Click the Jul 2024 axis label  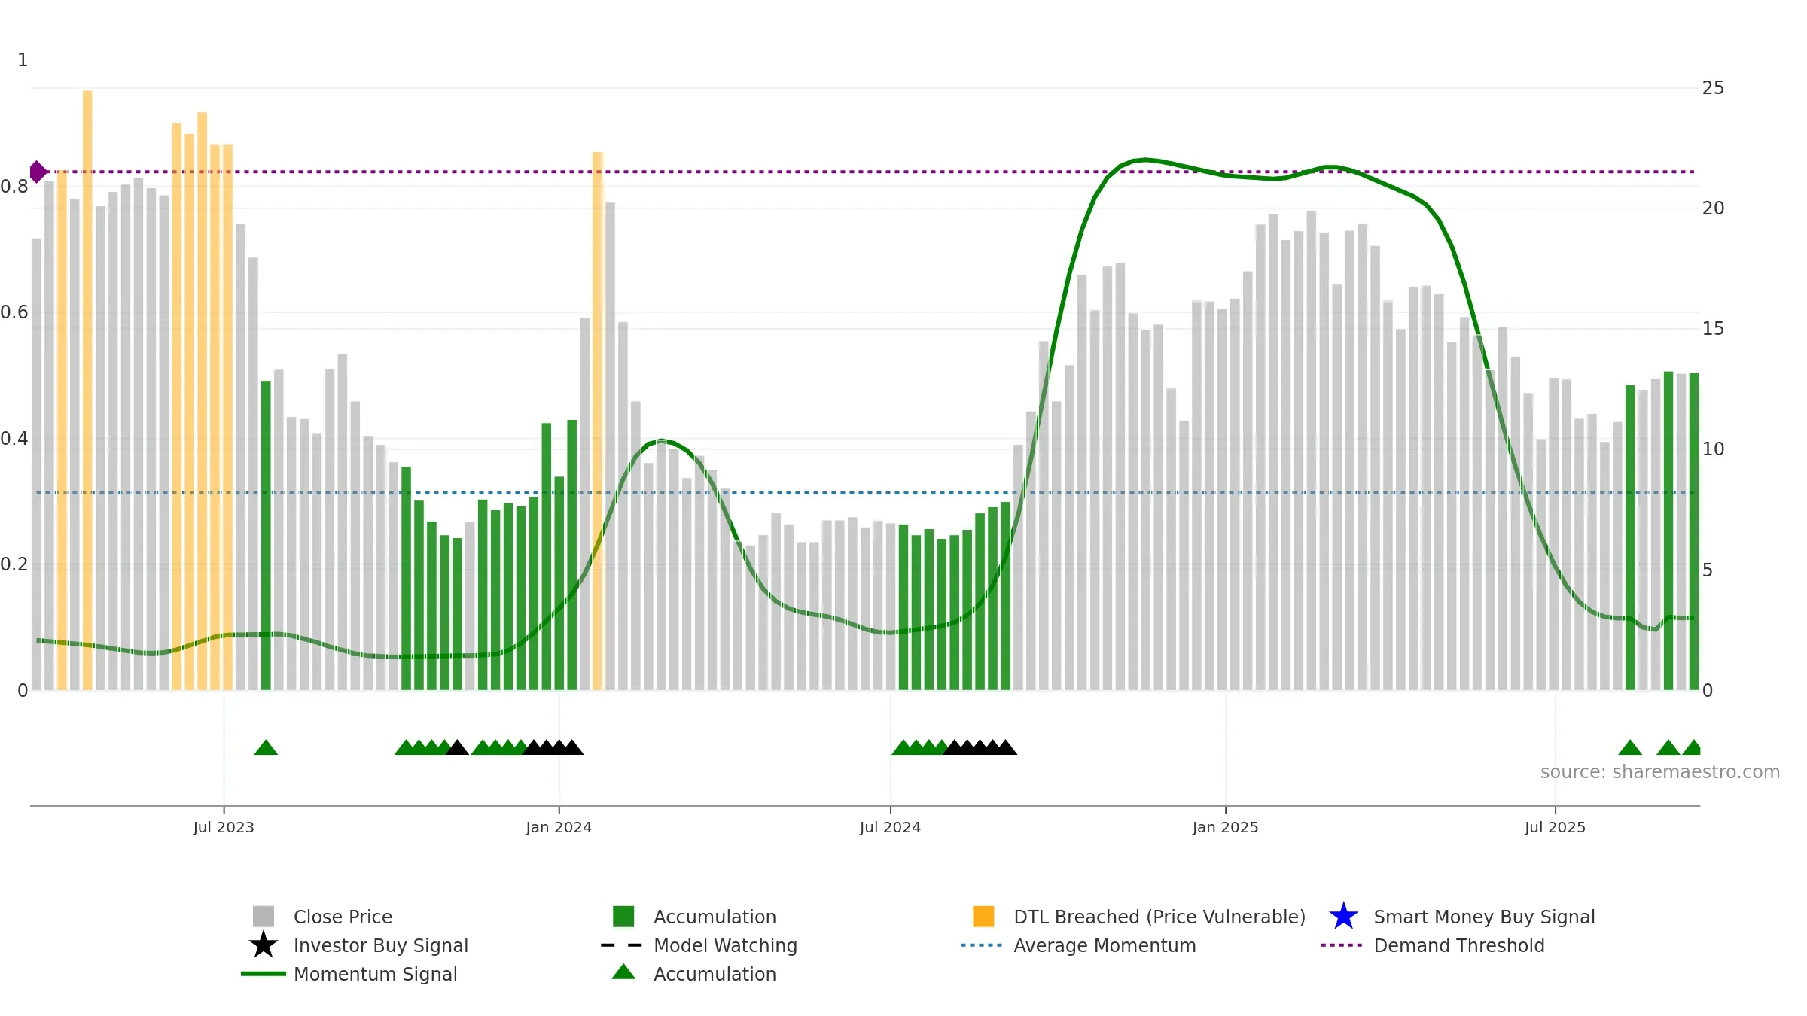tap(890, 828)
